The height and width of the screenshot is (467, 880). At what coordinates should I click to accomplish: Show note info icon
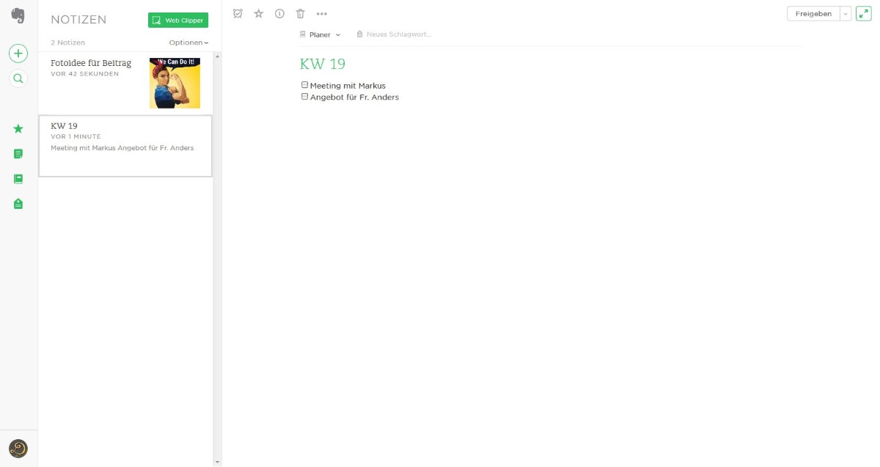tap(279, 13)
